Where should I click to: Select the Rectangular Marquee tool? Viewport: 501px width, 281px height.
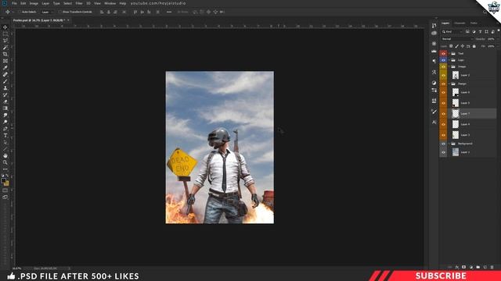(x=5, y=34)
